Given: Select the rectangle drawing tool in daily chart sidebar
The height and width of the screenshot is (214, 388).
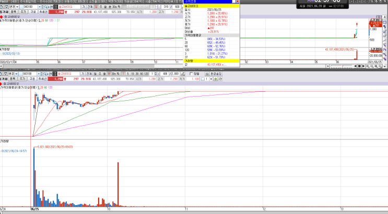Looking at the screenshot, I should [384, 22].
